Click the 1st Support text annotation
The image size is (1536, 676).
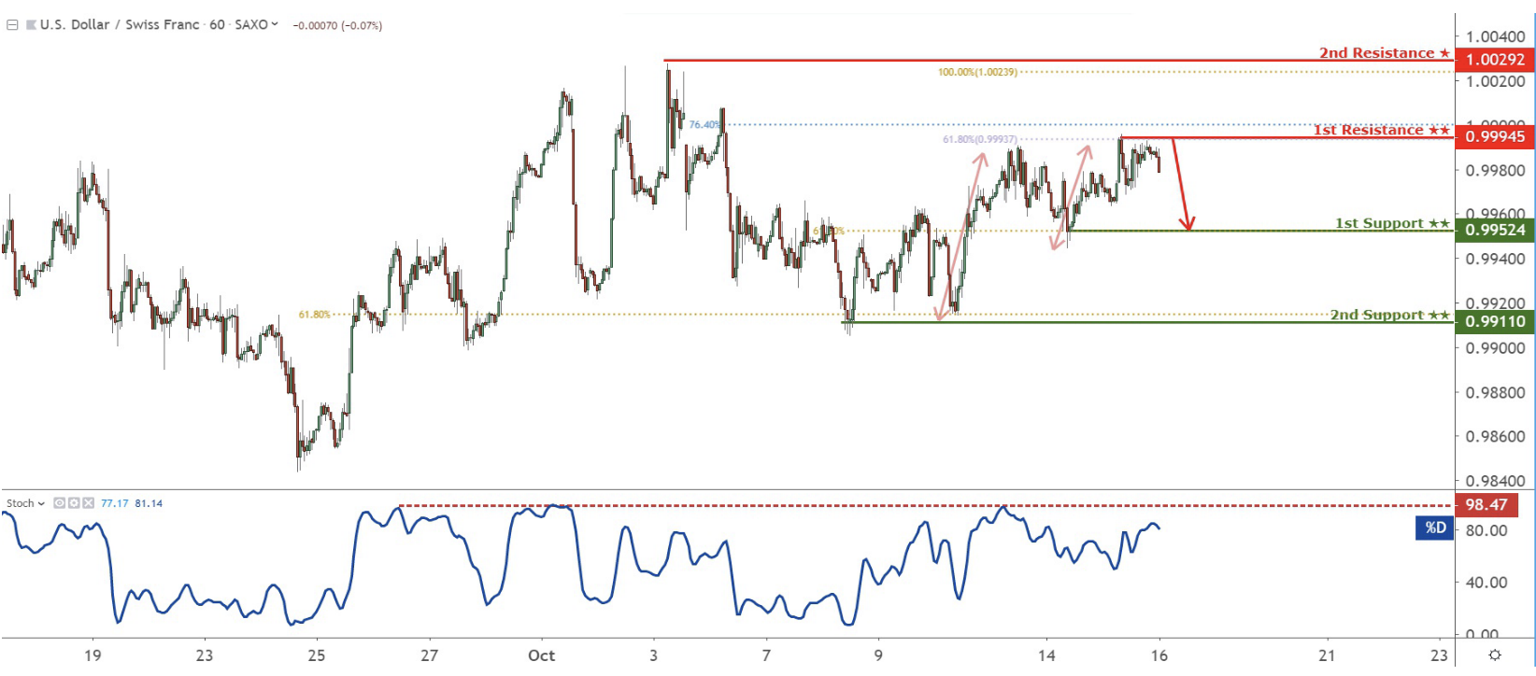[x=1391, y=223]
